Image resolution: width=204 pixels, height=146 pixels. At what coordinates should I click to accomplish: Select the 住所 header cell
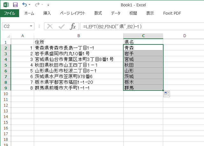pyautogui.click(x=79, y=42)
